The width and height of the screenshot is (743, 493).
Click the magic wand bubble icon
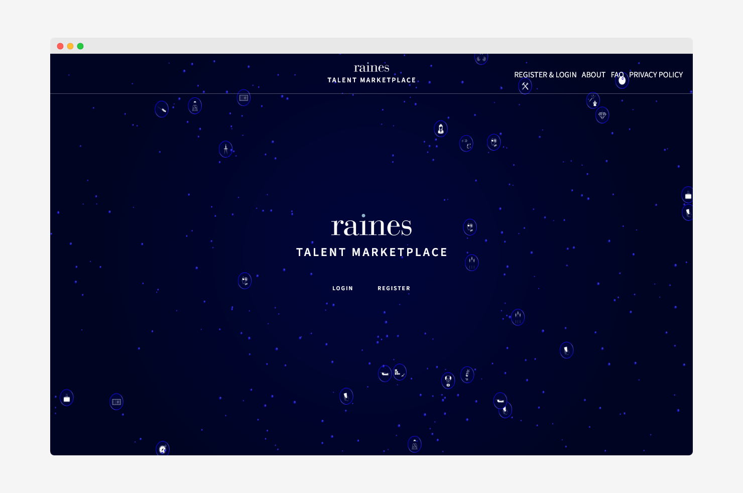pyautogui.click(x=593, y=100)
